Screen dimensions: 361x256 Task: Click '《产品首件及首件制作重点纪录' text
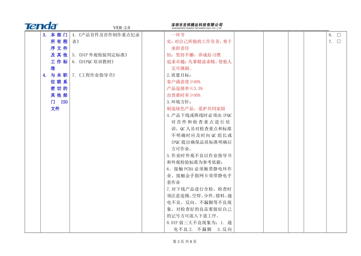click(109, 35)
